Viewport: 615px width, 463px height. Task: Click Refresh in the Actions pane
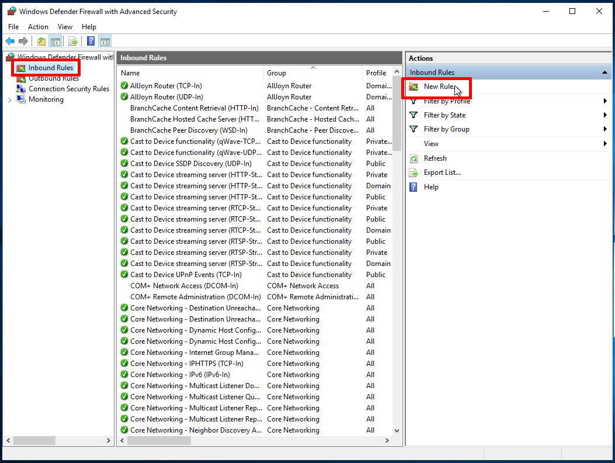(435, 158)
